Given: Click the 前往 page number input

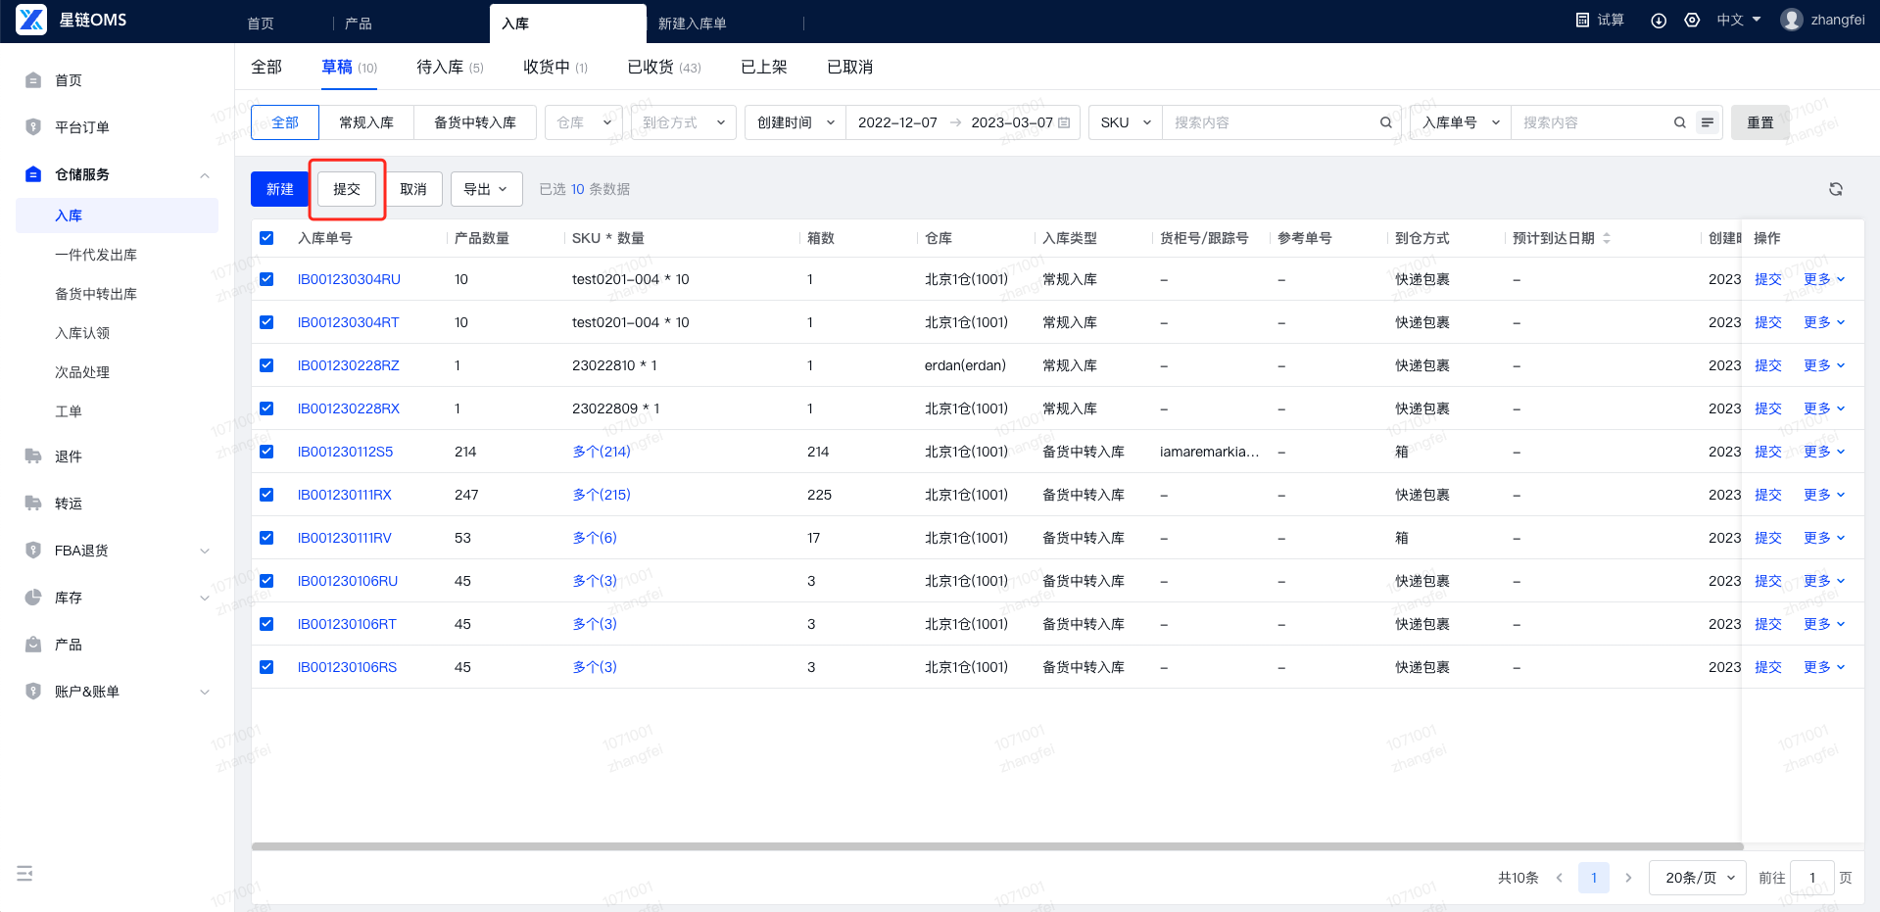Looking at the screenshot, I should click(1812, 878).
